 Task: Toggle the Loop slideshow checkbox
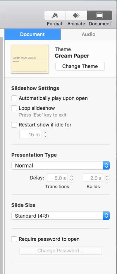14,108
